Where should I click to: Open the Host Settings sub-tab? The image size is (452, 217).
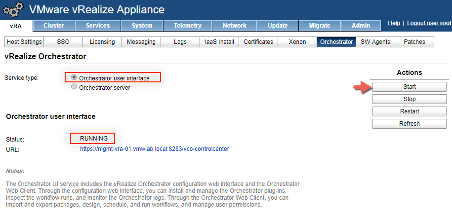point(24,42)
